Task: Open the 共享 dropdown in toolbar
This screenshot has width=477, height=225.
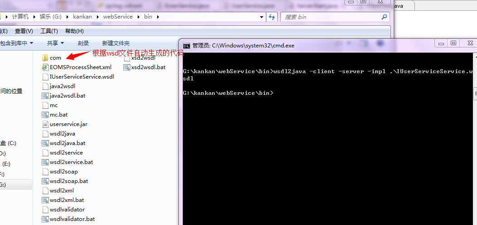Action: coord(55,43)
